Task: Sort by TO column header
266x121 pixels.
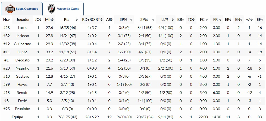Action: tap(191, 20)
